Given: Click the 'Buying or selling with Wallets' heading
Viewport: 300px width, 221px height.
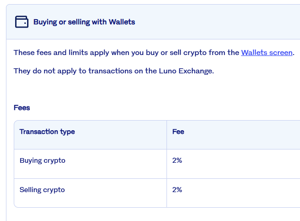Looking at the screenshot, I should [84, 22].
